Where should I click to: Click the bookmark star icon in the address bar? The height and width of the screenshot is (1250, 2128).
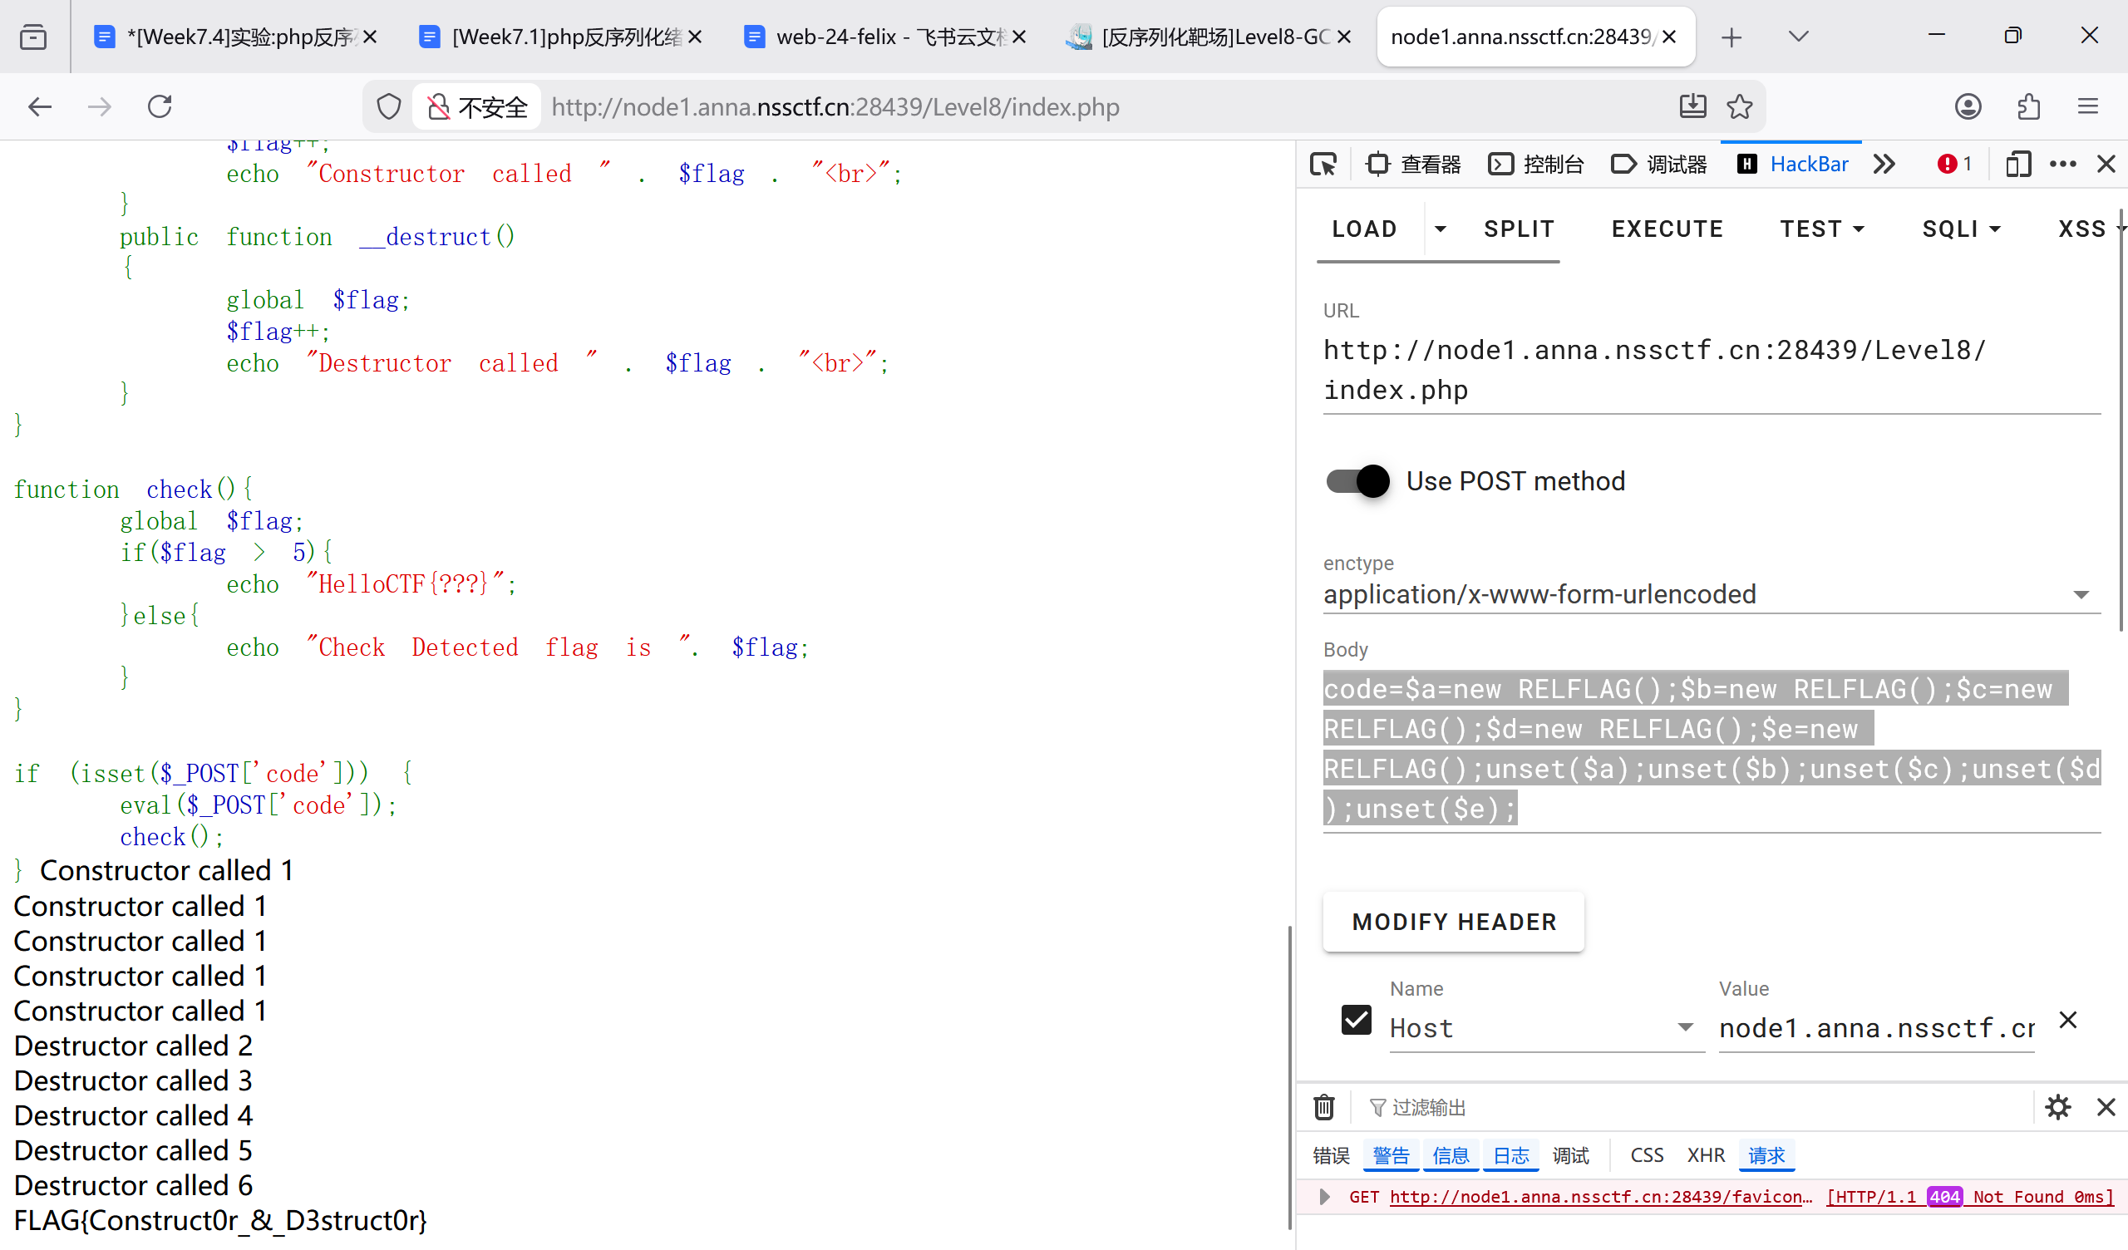(1740, 106)
